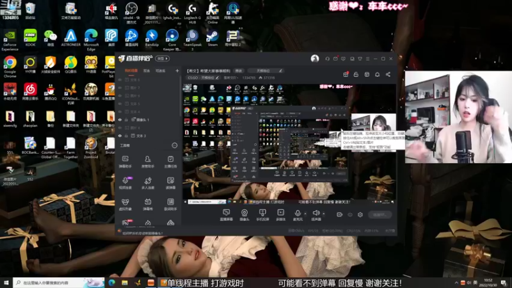Viewport: 512px width, 288px height.
Task: Toggle visibility of 文本 5 source
Action: [x=120, y=104]
